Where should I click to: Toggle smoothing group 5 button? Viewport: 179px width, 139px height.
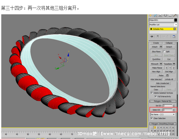(x=164, y=128)
